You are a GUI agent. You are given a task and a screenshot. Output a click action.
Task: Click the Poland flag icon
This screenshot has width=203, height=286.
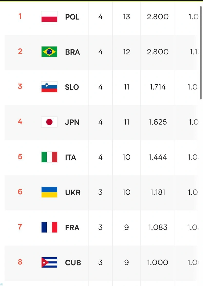coord(49,17)
